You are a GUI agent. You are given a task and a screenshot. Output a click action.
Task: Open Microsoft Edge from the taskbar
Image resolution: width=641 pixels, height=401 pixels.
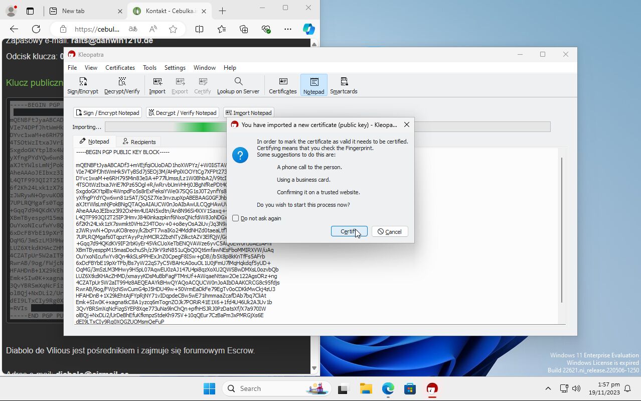click(x=388, y=388)
